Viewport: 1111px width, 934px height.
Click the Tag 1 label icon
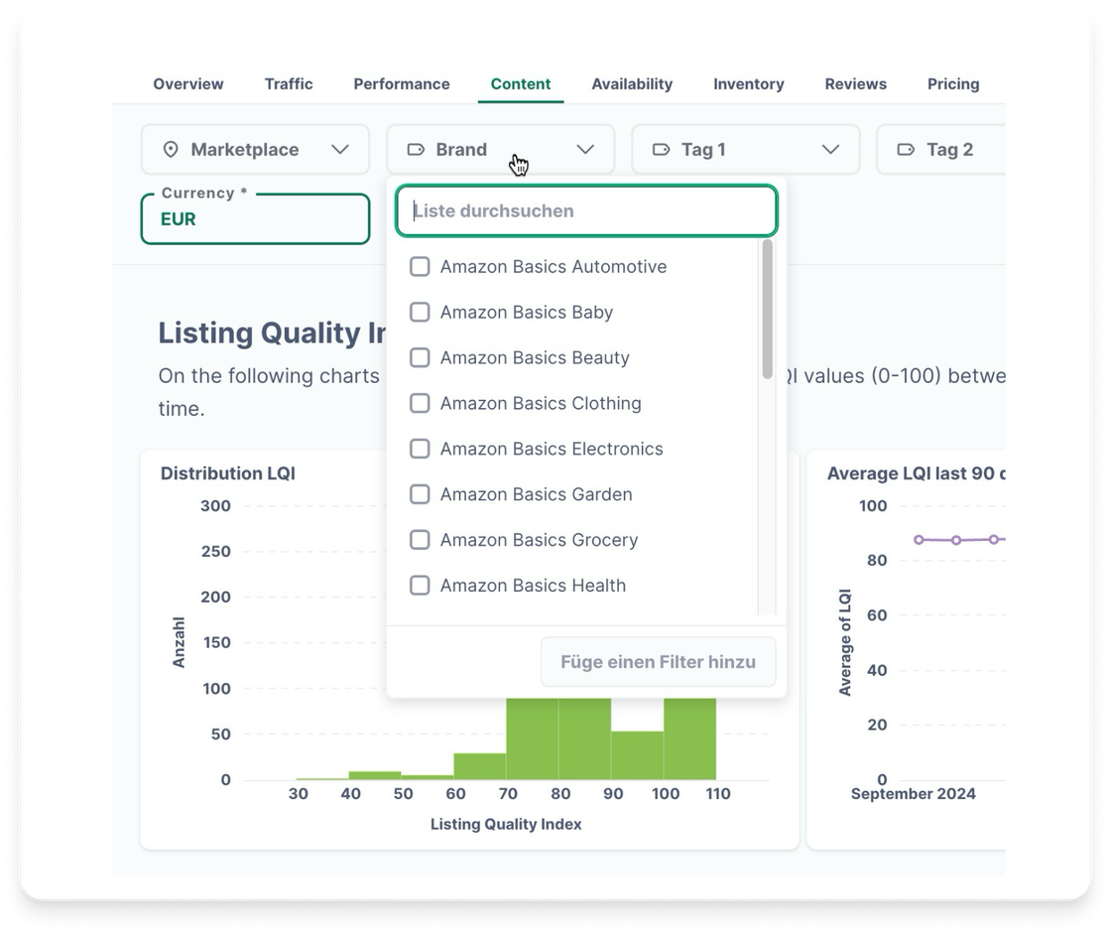coord(661,150)
